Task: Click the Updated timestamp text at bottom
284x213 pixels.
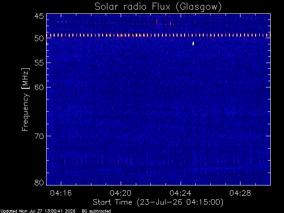Action: click(x=38, y=211)
